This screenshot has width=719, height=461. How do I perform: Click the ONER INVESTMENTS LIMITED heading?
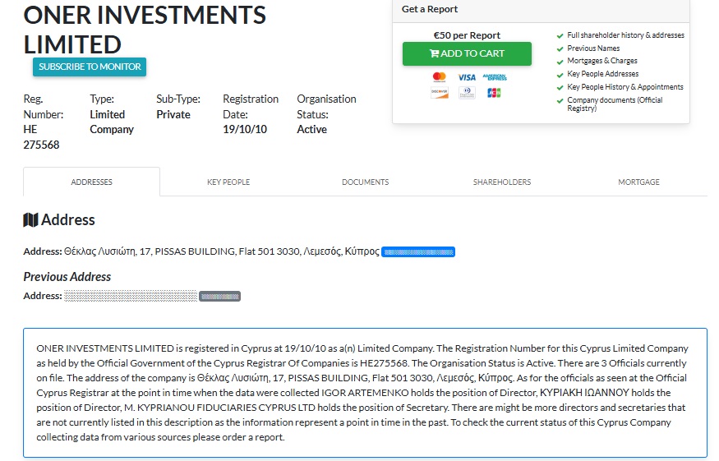tap(145, 30)
